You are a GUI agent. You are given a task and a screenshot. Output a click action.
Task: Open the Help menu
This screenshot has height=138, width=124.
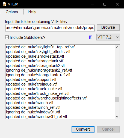[32, 12]
